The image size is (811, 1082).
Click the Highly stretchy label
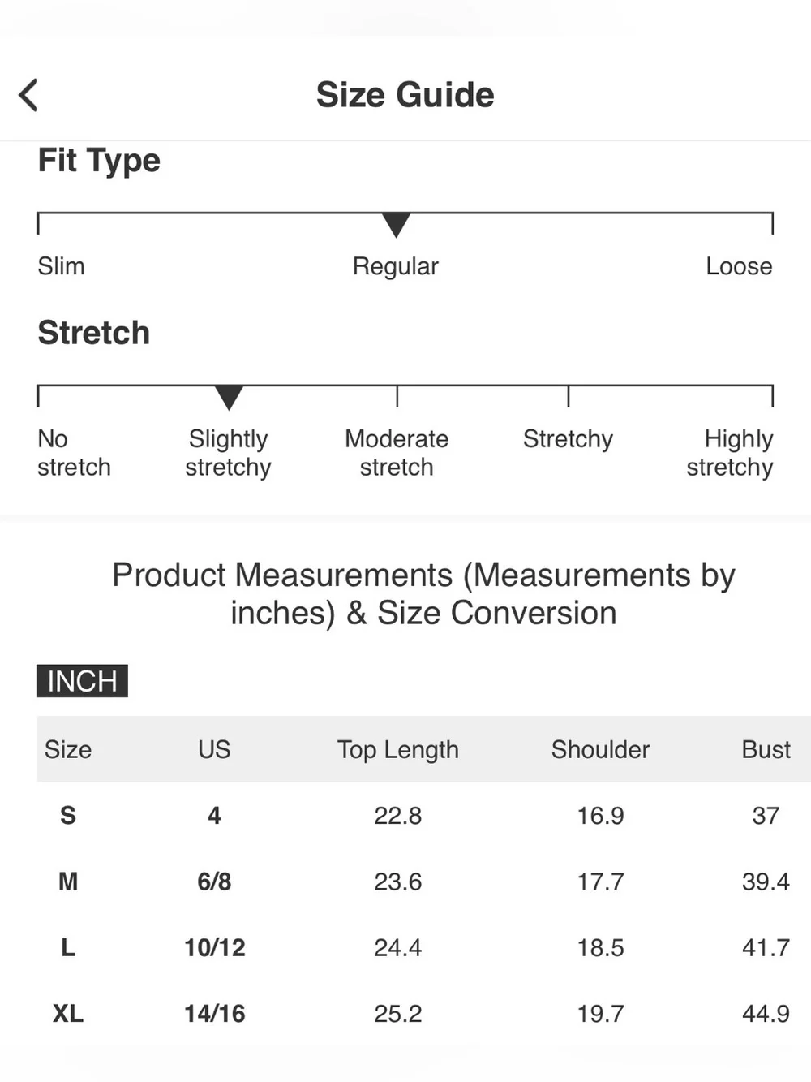tap(730, 453)
